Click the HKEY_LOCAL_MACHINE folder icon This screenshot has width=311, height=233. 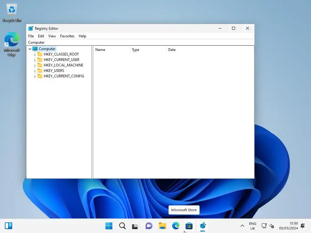pos(40,65)
